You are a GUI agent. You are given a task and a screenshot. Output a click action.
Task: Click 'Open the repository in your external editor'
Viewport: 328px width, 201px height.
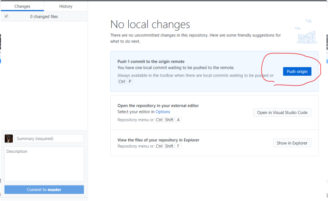coord(158,105)
